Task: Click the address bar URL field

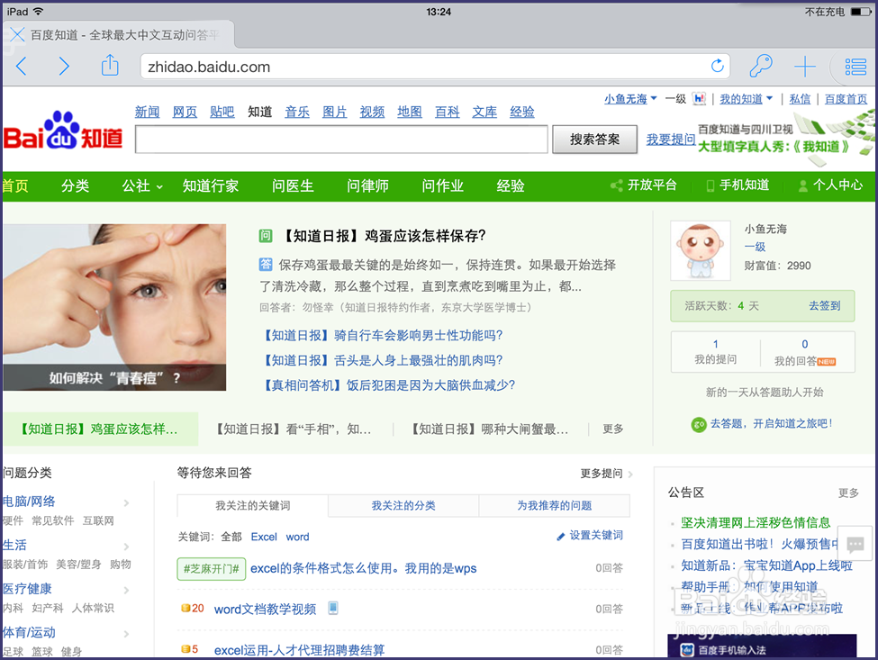Action: (435, 67)
